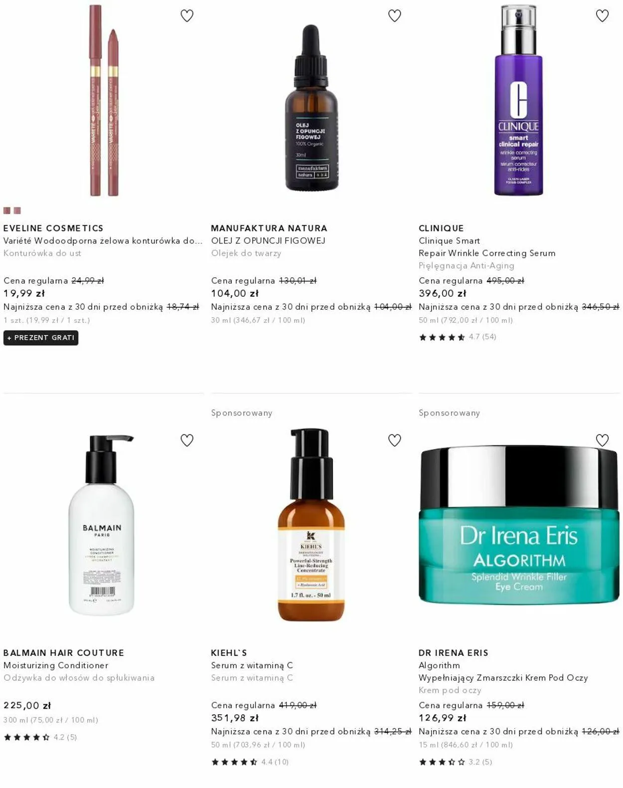Open the Dr Irena Eris jar image
The width and height of the screenshot is (623, 788).
tap(519, 525)
